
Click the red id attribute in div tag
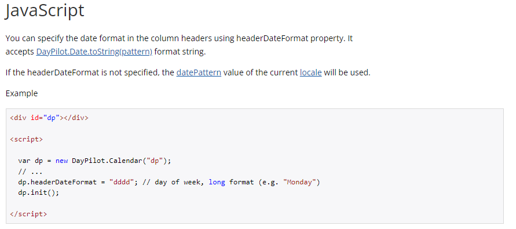click(35, 118)
